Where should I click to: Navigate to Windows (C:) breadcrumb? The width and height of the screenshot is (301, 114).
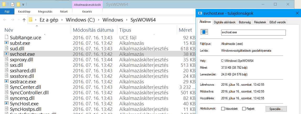80,20
